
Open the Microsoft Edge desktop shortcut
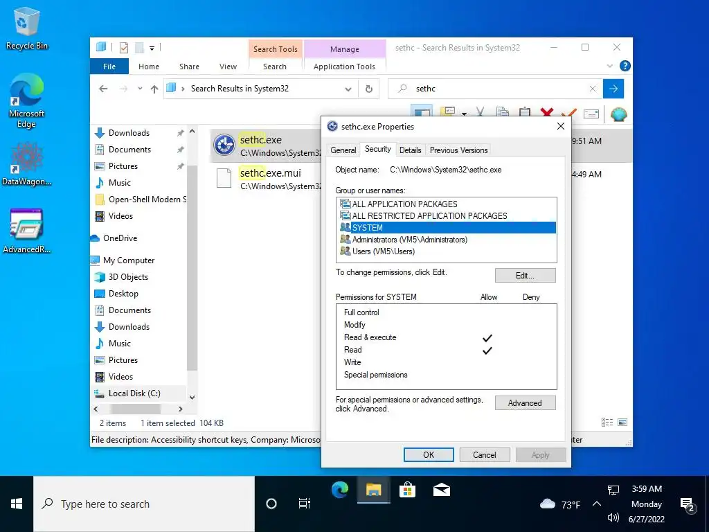(x=27, y=101)
